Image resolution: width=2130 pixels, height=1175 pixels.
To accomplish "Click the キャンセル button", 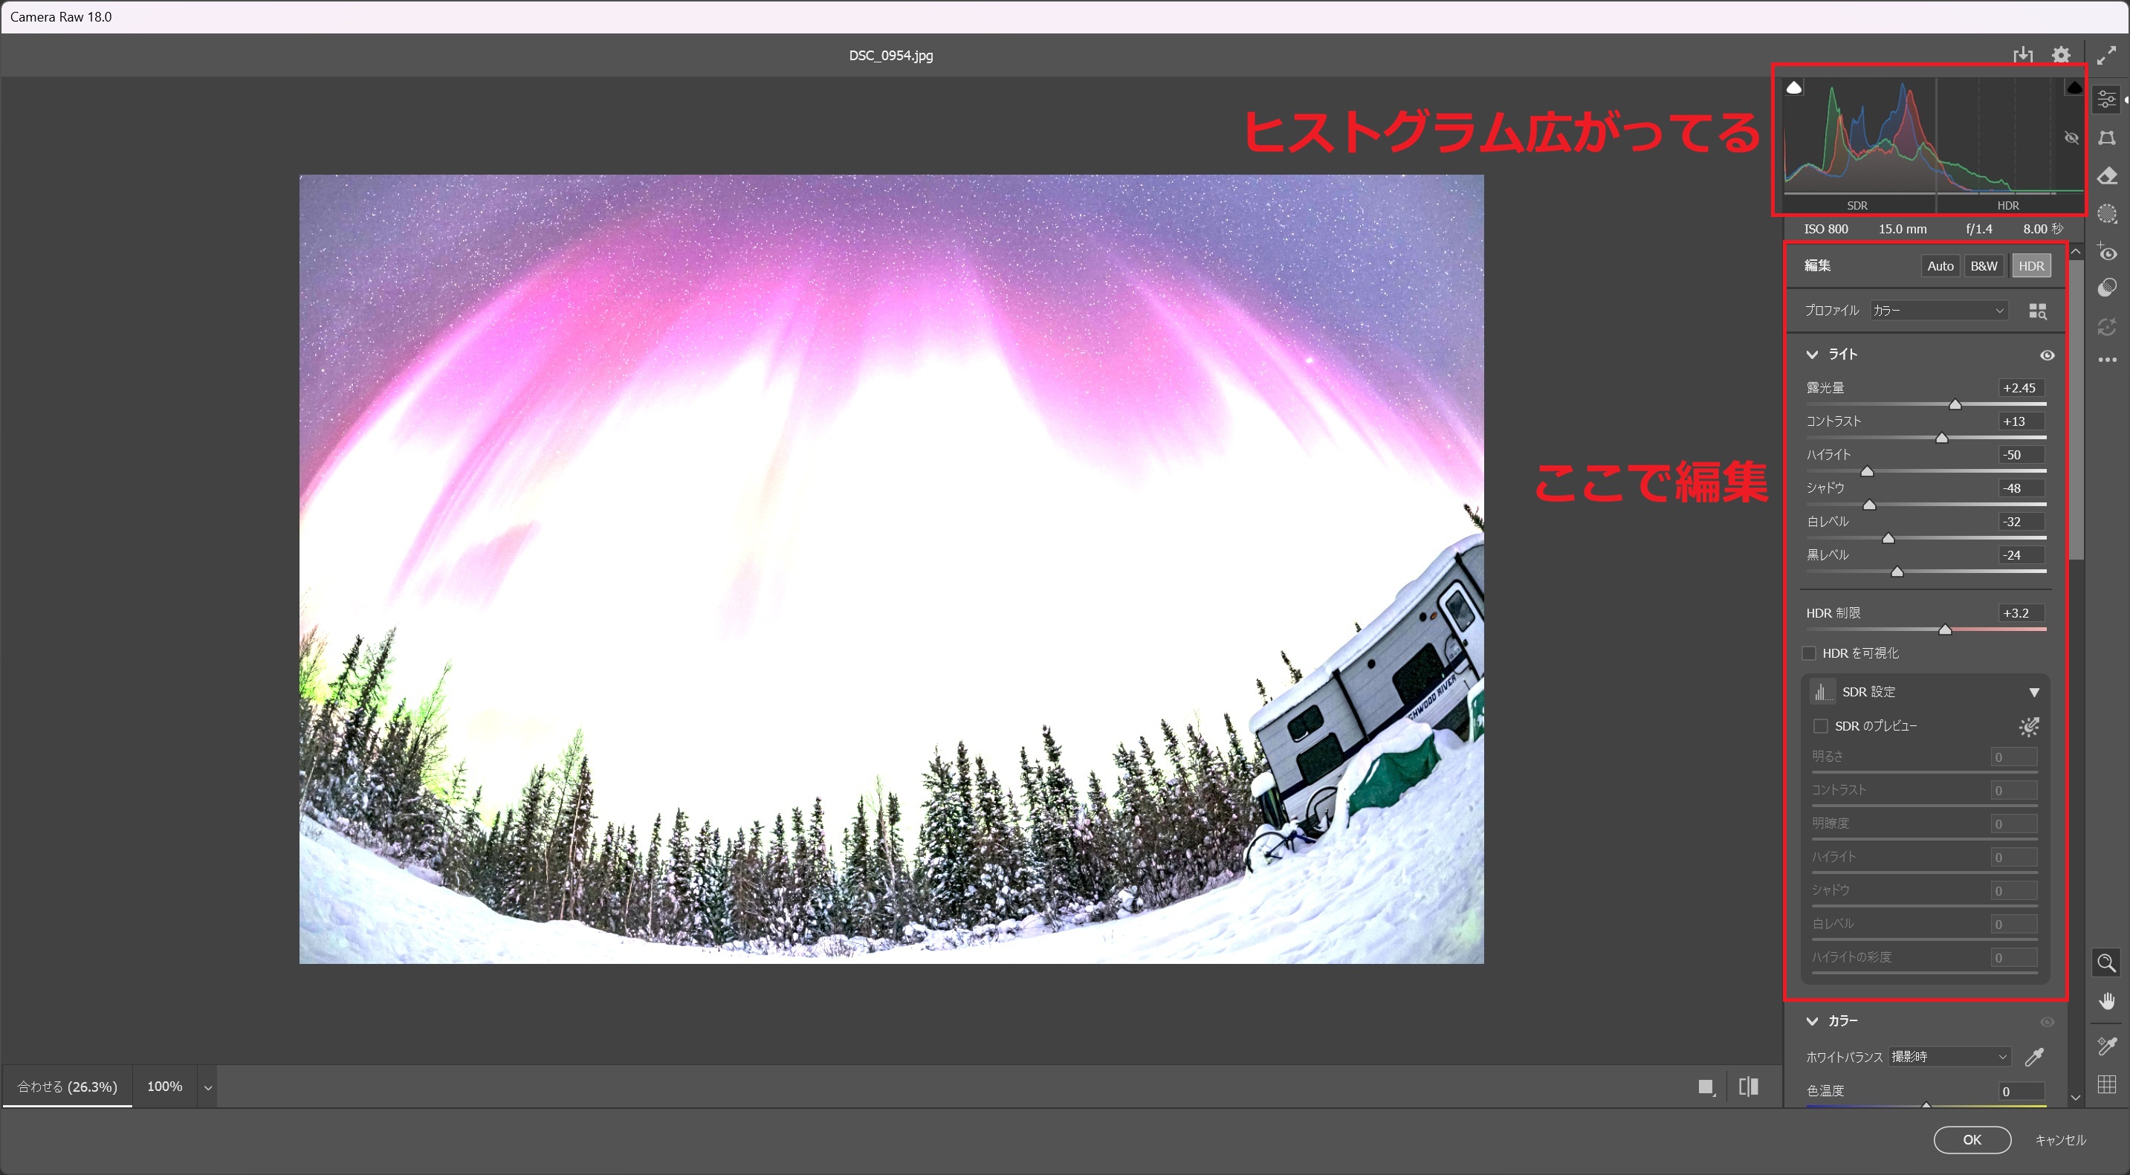I will [2062, 1139].
